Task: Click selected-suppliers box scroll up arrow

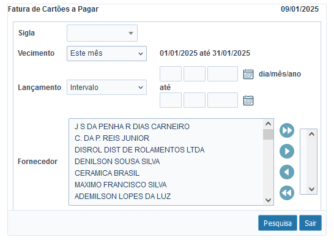Action: tap(311, 134)
